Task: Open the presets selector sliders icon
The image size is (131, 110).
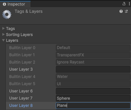Action: (x=126, y=11)
